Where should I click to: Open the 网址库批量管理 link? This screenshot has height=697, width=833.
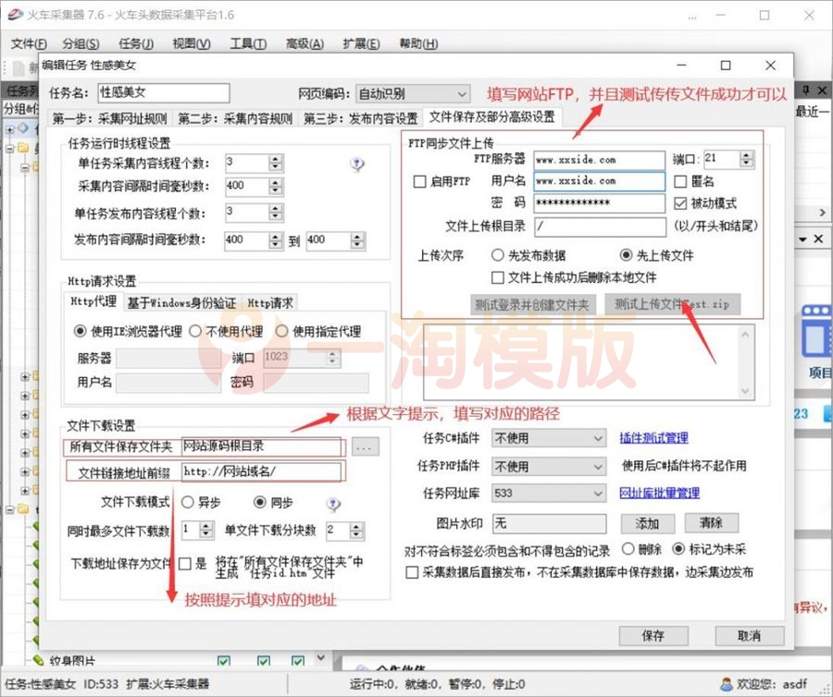pyautogui.click(x=660, y=493)
